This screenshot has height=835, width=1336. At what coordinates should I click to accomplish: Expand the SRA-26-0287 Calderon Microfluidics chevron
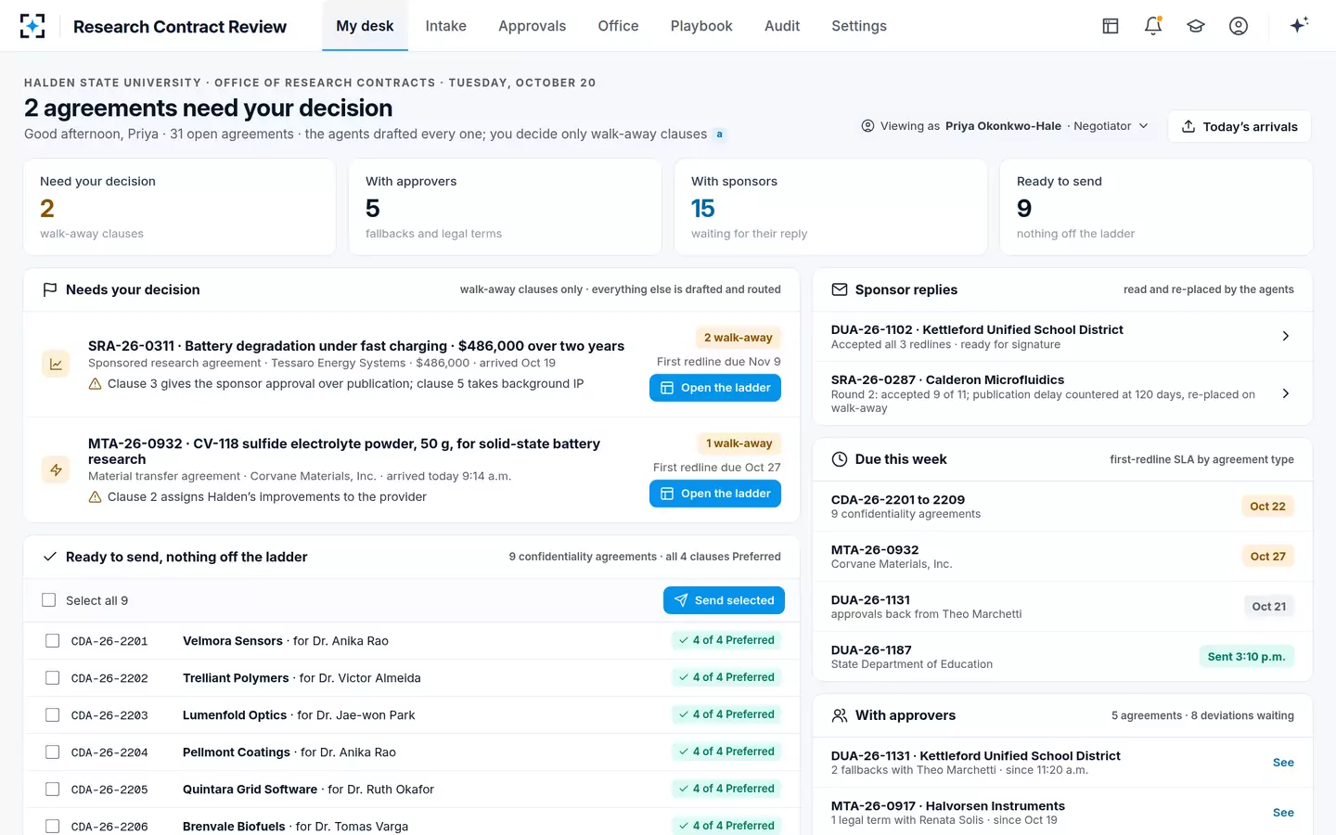1286,393
